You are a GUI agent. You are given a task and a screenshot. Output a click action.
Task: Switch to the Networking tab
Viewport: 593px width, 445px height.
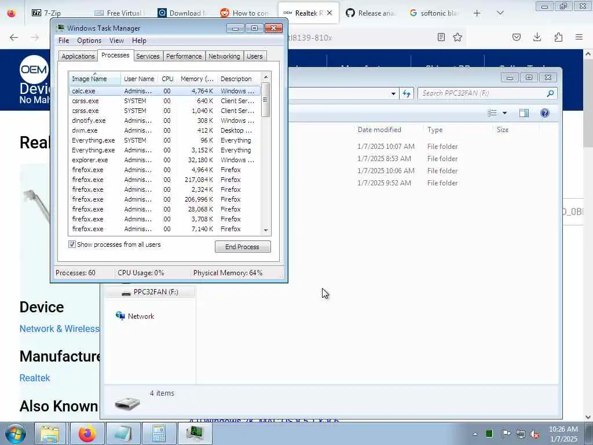[x=224, y=56]
